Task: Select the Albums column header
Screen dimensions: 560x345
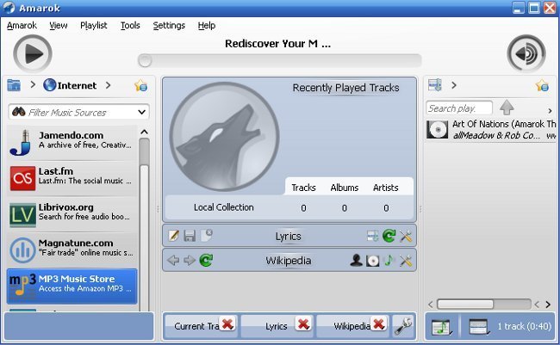Action: coord(345,188)
